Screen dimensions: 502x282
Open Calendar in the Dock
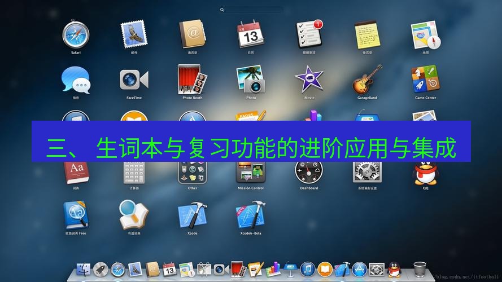coord(169,270)
